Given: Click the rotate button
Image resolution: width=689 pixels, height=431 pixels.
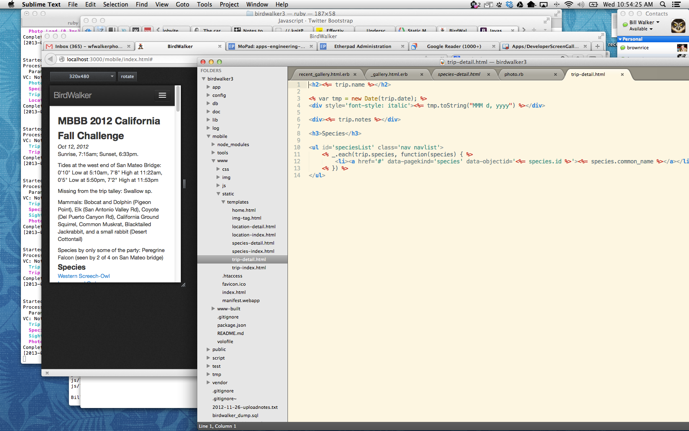Looking at the screenshot, I should click(127, 76).
